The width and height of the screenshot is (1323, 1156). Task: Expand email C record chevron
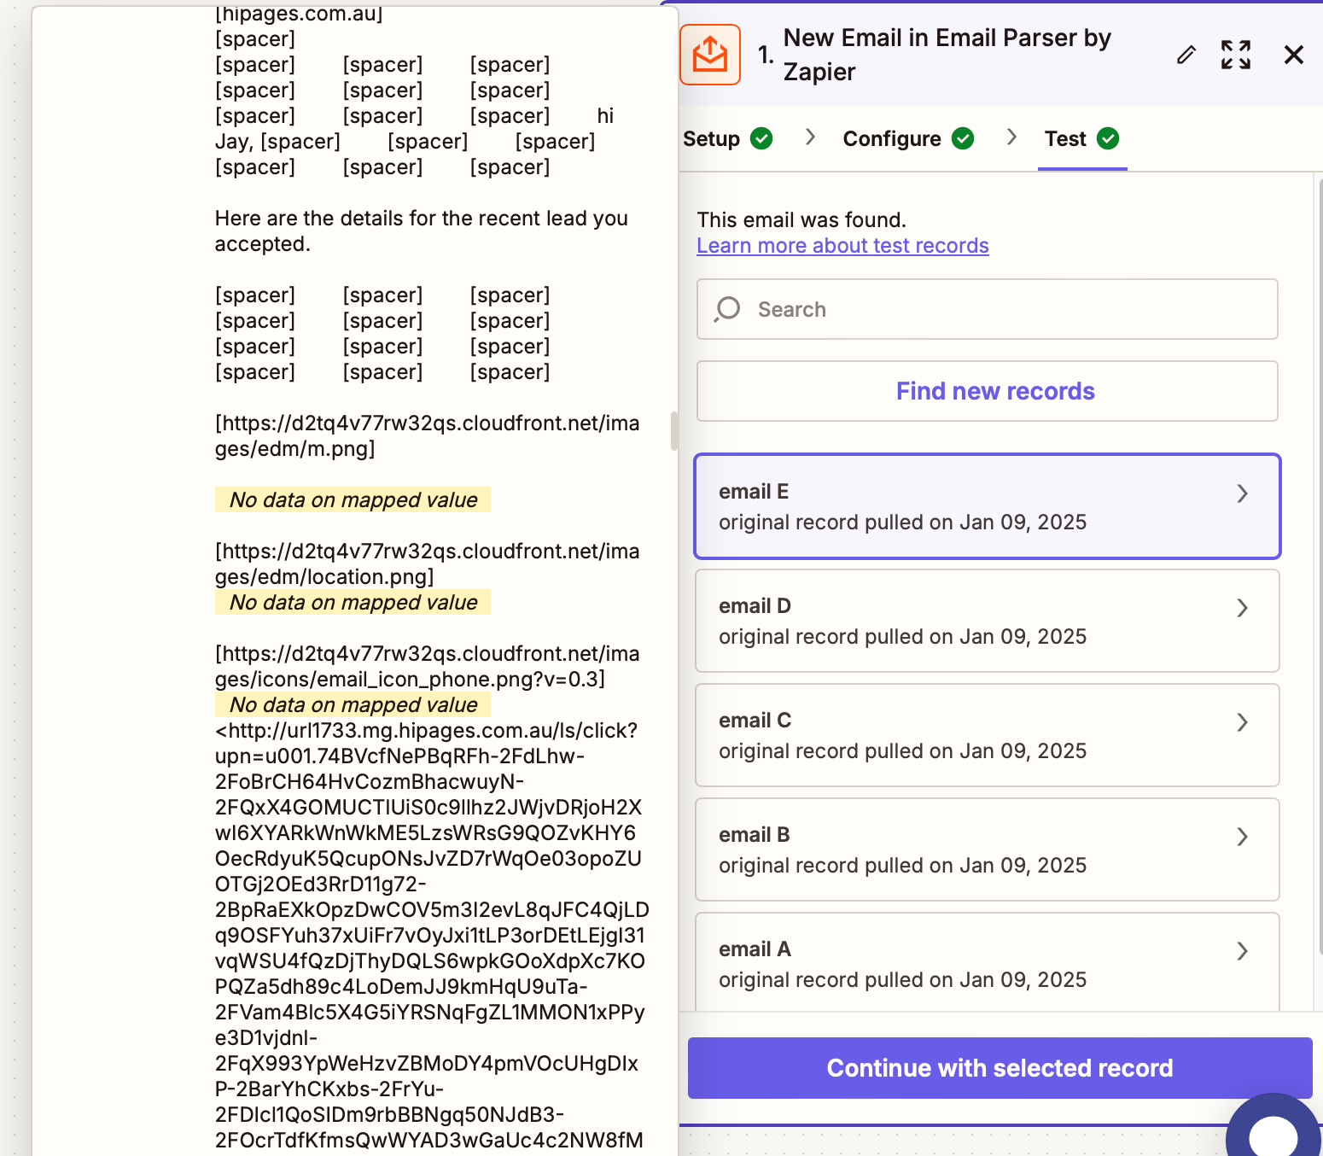pos(1243,722)
